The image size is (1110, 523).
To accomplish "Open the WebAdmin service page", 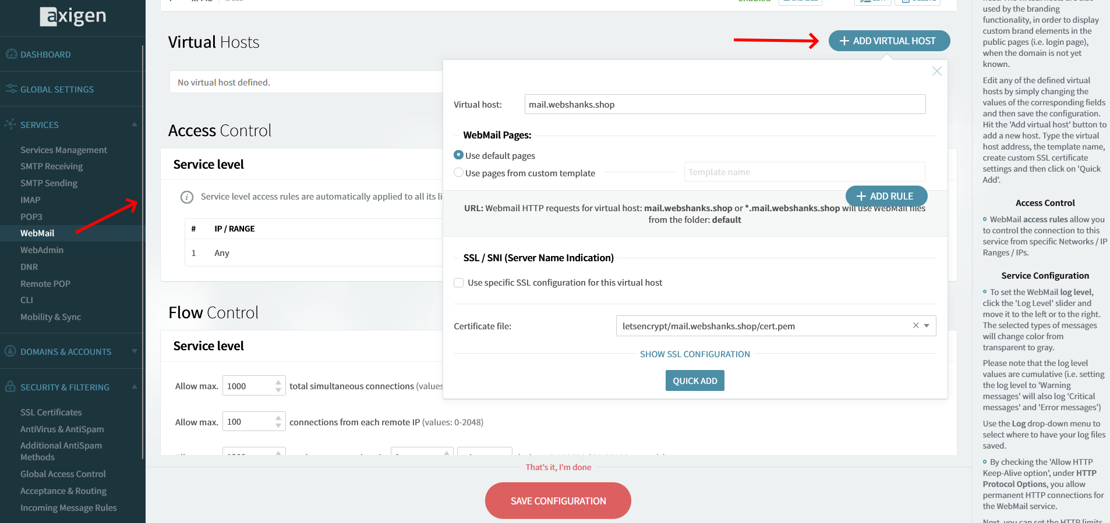I will (x=42, y=250).
